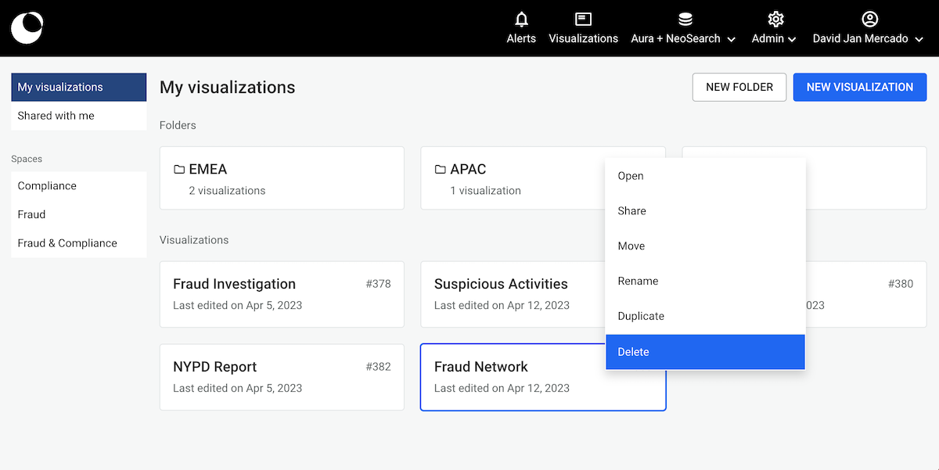Click the Alerts bell icon
The image size is (939, 470).
click(521, 20)
